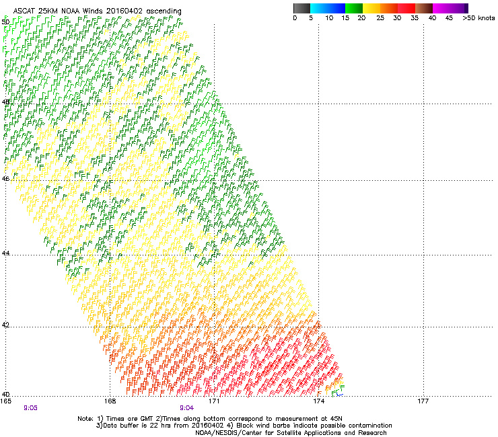Click the longitude axis label '171'
The width and height of the screenshot is (498, 437).
coord(214,401)
